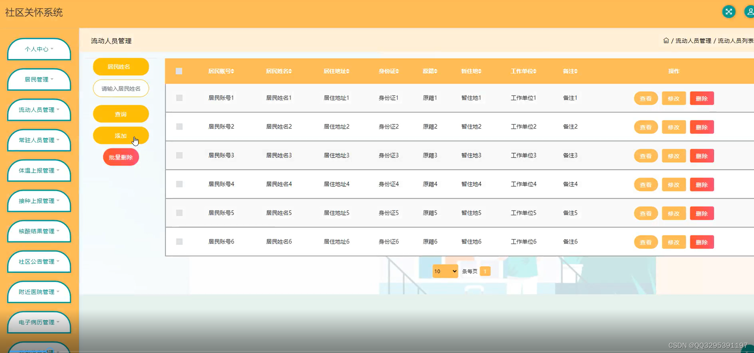Expand the 个人中心 sidebar menu
This screenshot has height=353, width=754.
[x=39, y=49]
